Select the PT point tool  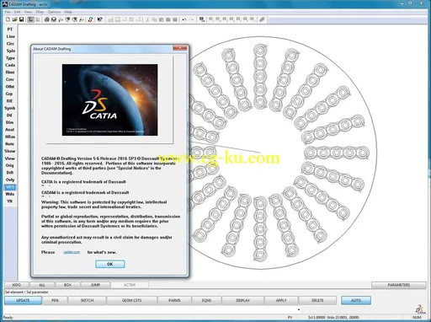point(10,30)
